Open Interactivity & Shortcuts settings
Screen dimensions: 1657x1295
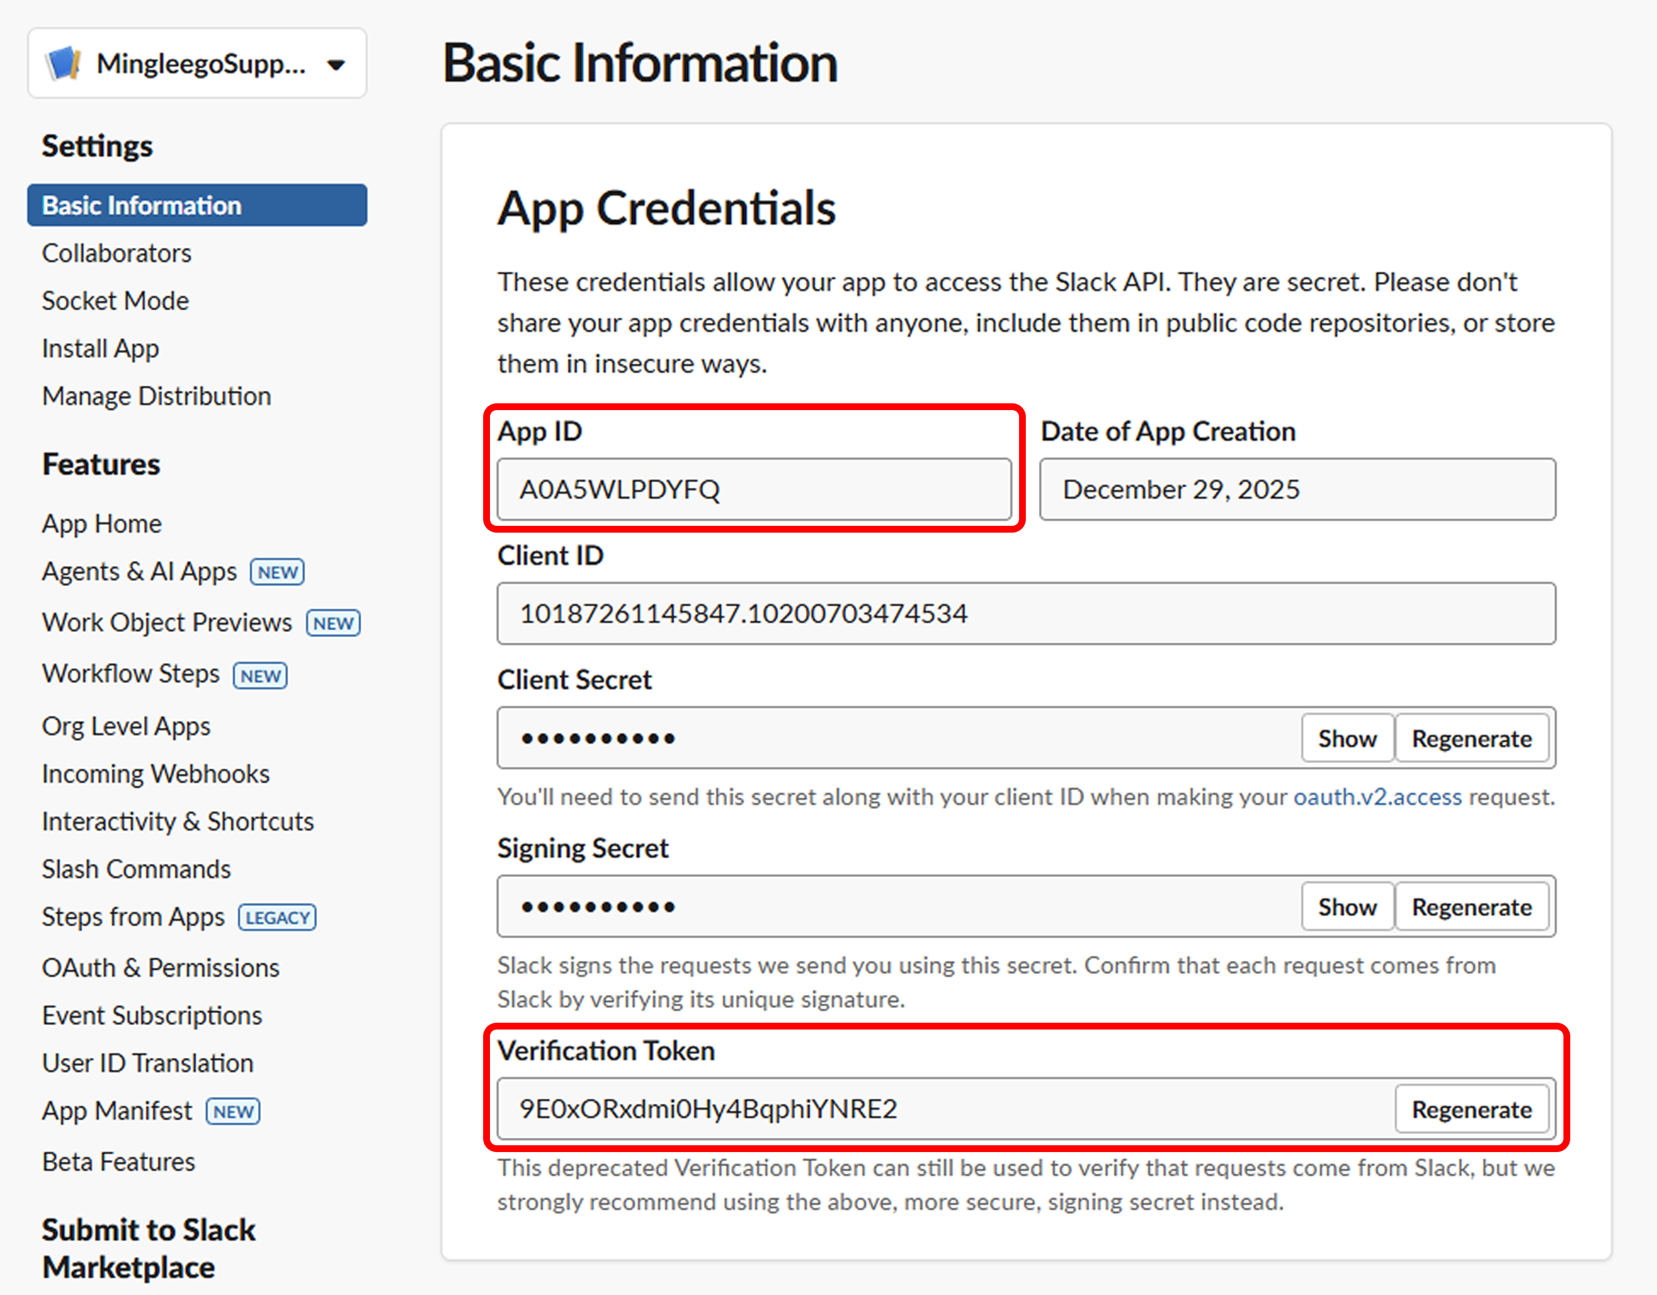click(177, 821)
